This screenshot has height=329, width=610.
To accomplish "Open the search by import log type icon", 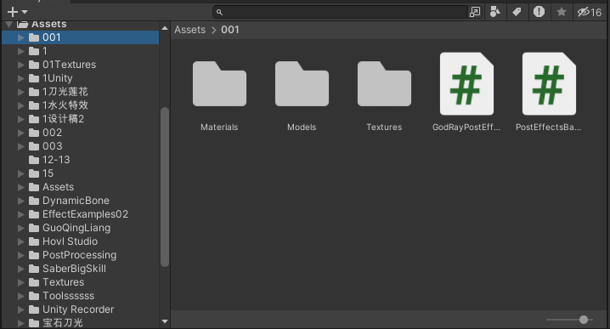I will click(539, 12).
